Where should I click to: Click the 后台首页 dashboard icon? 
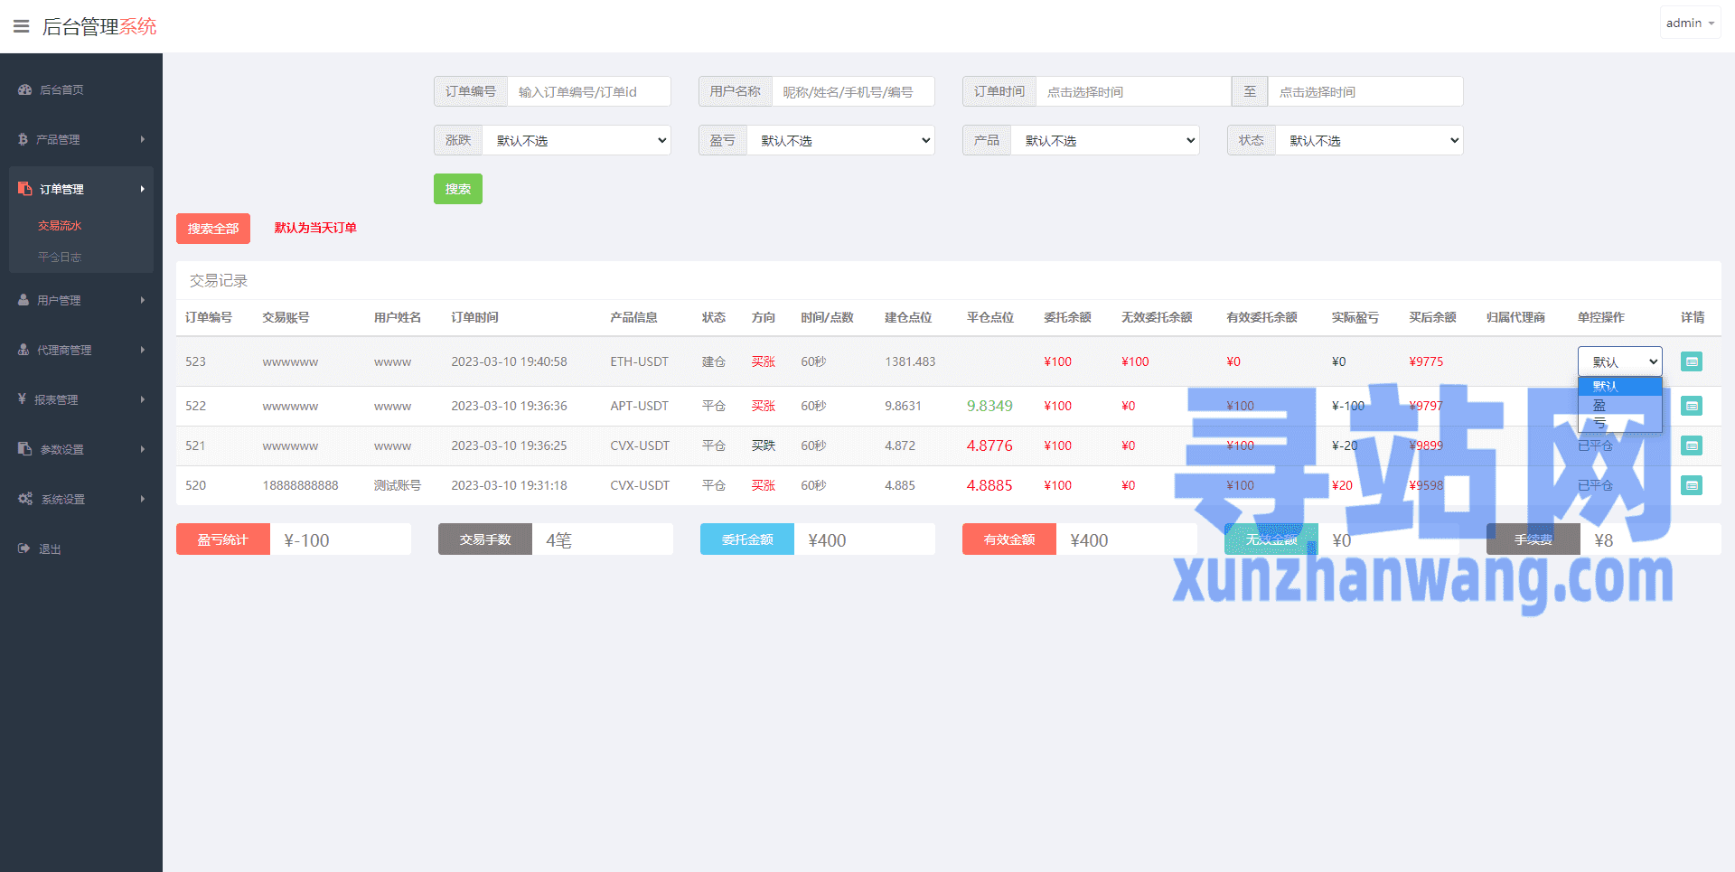coord(24,89)
